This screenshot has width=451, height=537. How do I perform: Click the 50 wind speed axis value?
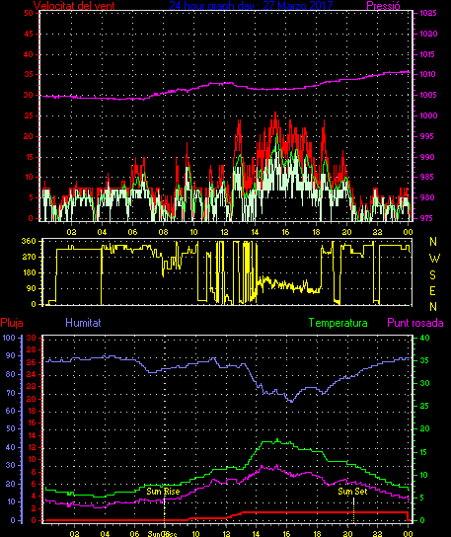[x=29, y=13]
